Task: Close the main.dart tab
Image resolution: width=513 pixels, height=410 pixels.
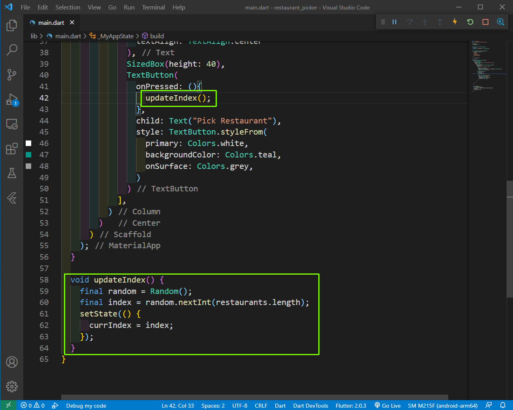Action: (72, 22)
